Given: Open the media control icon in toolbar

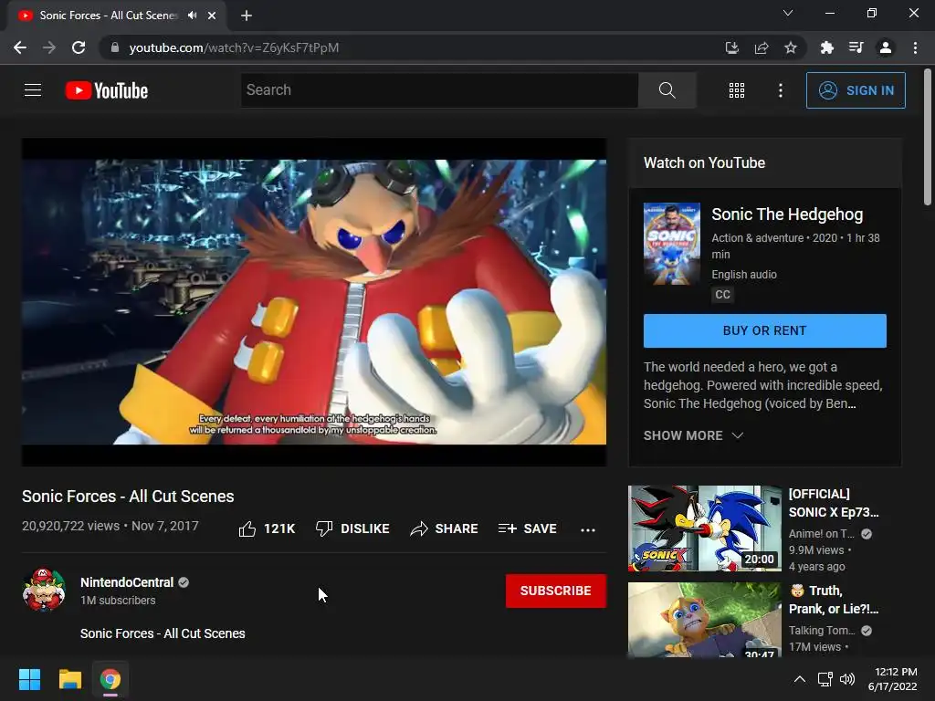Looking at the screenshot, I should coord(856,47).
